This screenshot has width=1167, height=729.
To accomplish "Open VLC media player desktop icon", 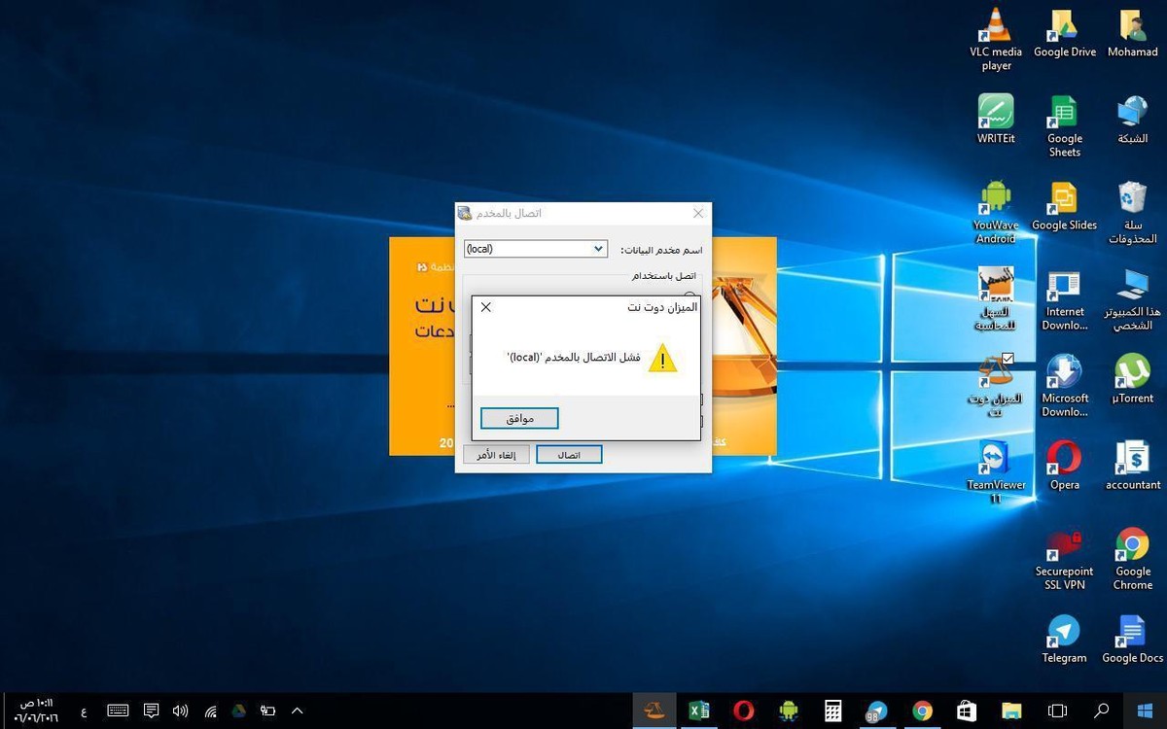I will (996, 40).
